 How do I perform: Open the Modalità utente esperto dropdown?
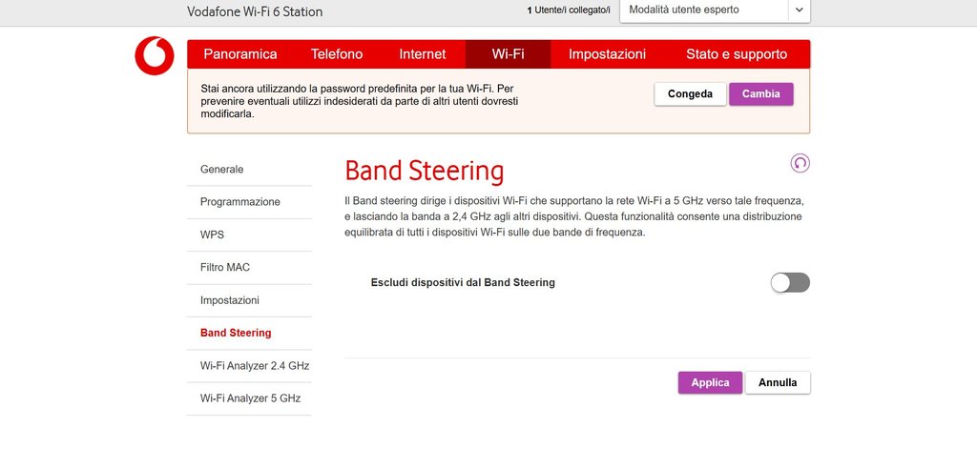click(715, 10)
